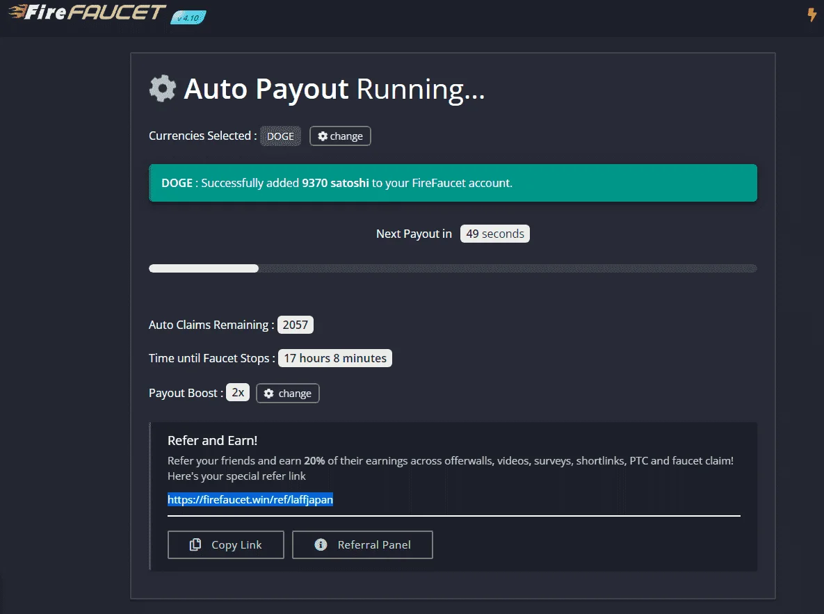Click the next payout progress bar

point(453,268)
